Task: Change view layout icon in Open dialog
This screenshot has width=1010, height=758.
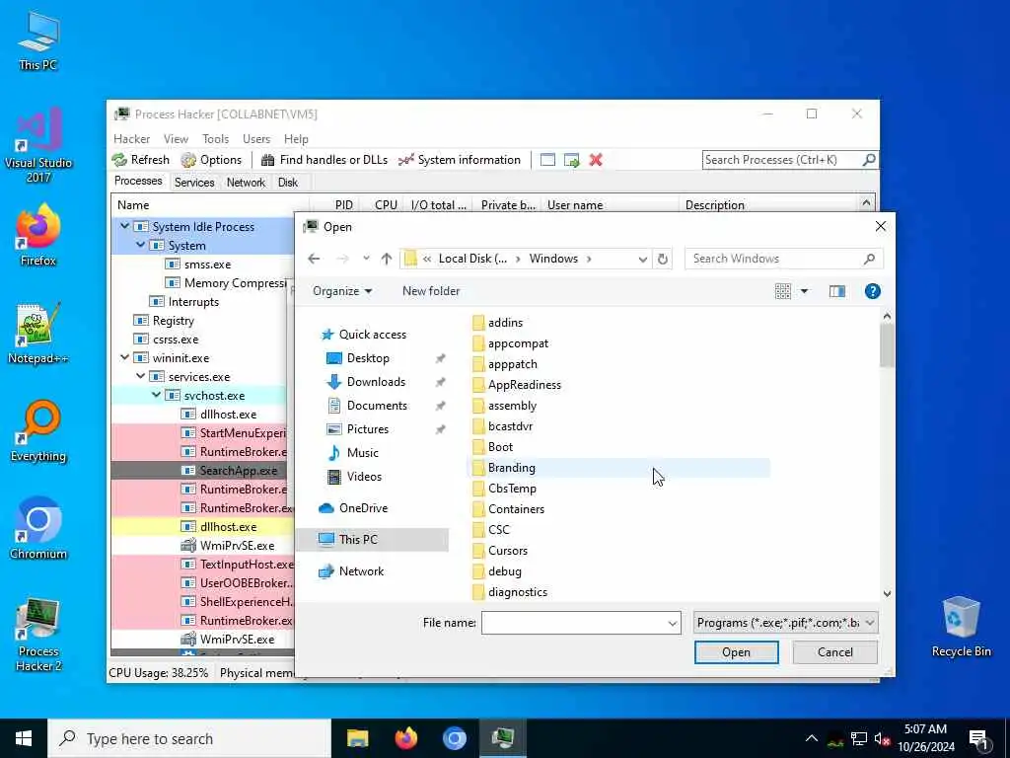Action: tap(782, 291)
